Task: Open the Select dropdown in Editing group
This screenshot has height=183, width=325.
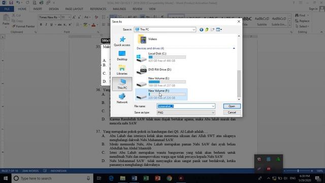Action: 302,26
